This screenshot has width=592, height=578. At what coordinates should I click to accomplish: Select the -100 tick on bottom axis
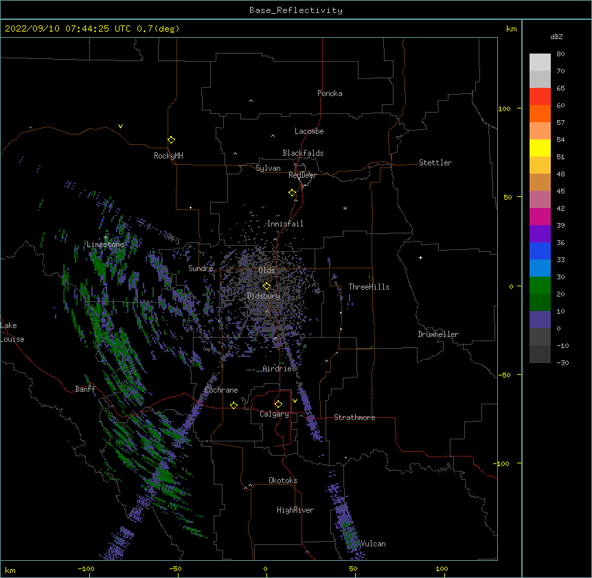[86, 568]
